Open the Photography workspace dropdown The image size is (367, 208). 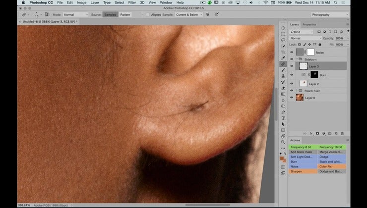click(x=329, y=14)
